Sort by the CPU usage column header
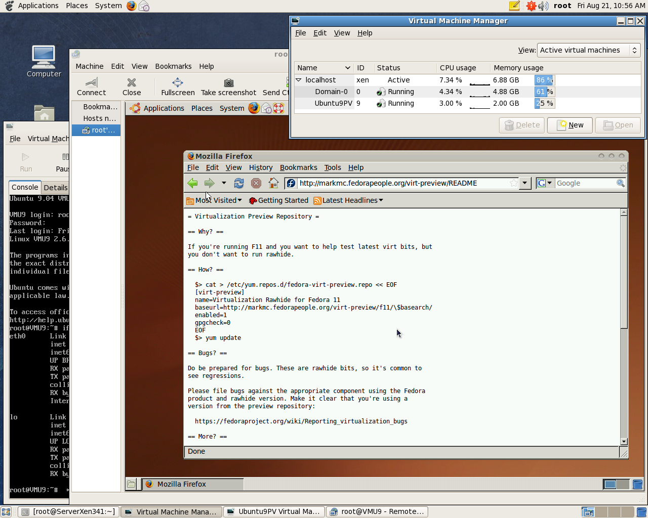The width and height of the screenshot is (648, 518). [x=463, y=68]
